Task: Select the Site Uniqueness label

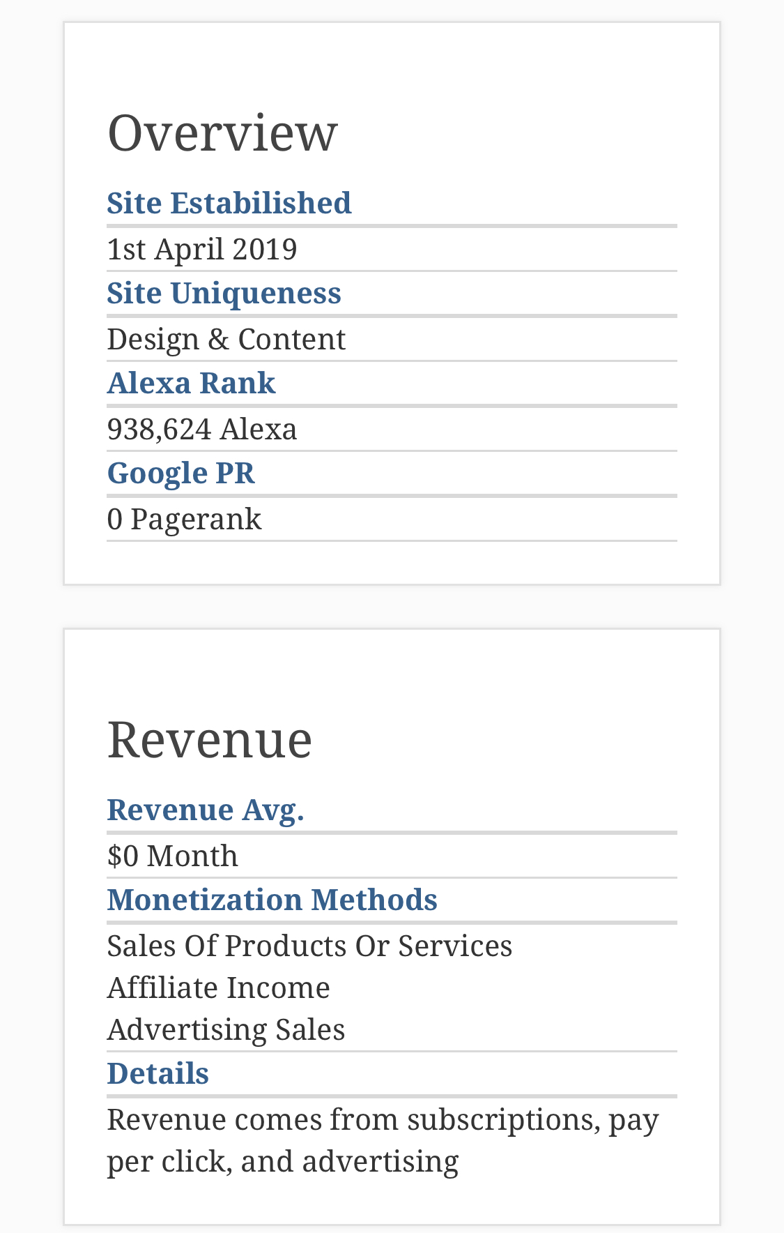Action: pos(224,293)
